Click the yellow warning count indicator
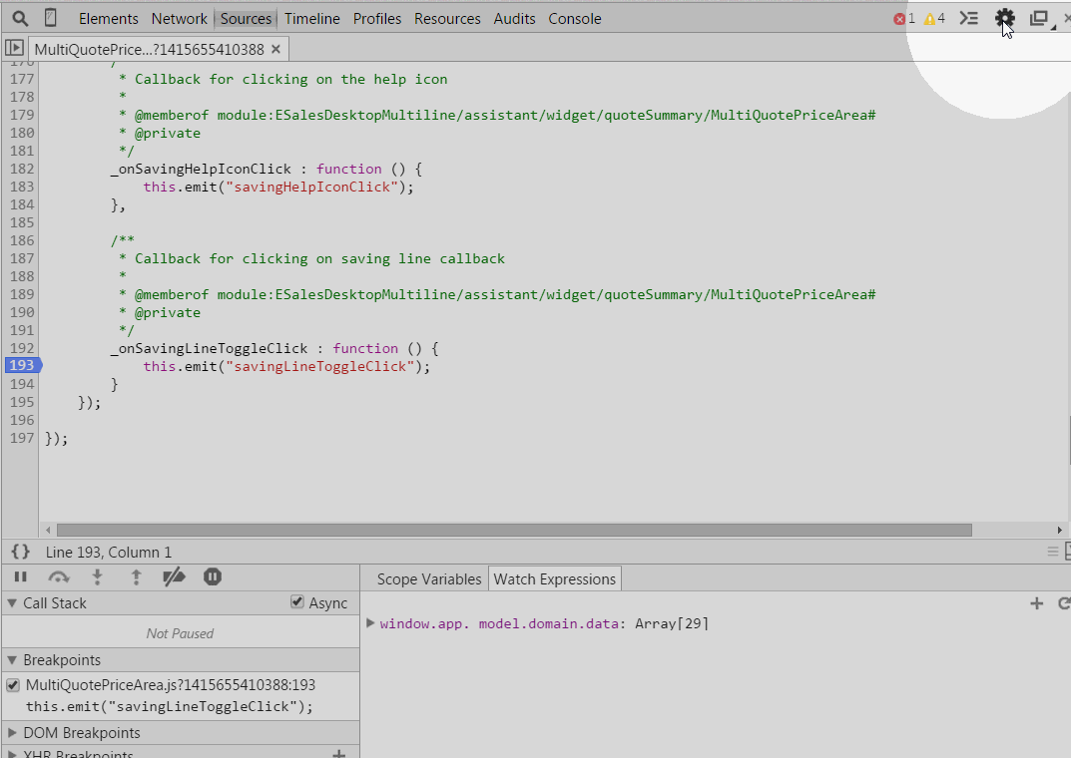This screenshot has height=758, width=1071. click(x=934, y=18)
